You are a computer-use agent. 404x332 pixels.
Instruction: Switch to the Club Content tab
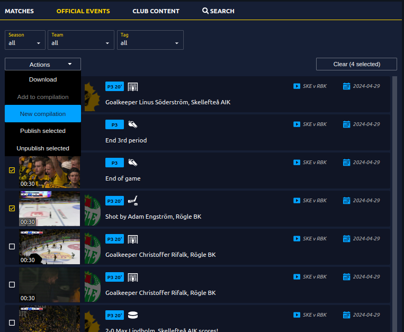(156, 11)
